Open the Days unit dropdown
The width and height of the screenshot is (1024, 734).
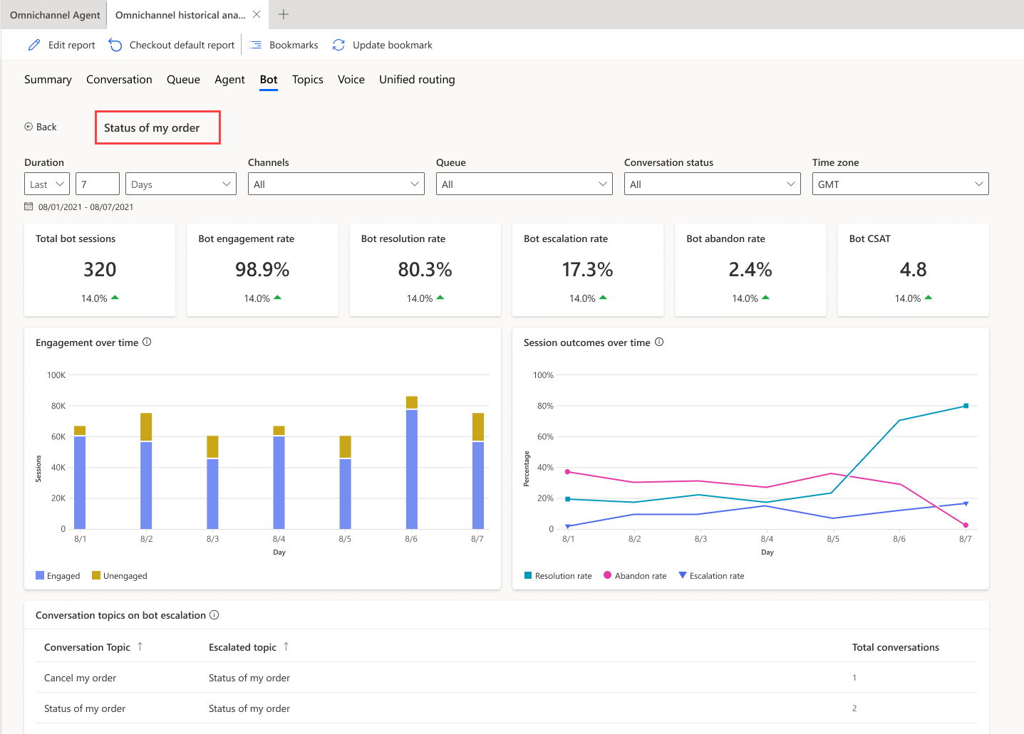[181, 184]
